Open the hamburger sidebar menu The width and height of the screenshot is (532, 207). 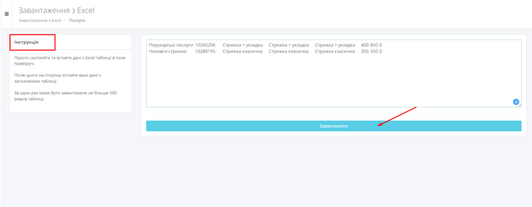pyautogui.click(x=6, y=14)
